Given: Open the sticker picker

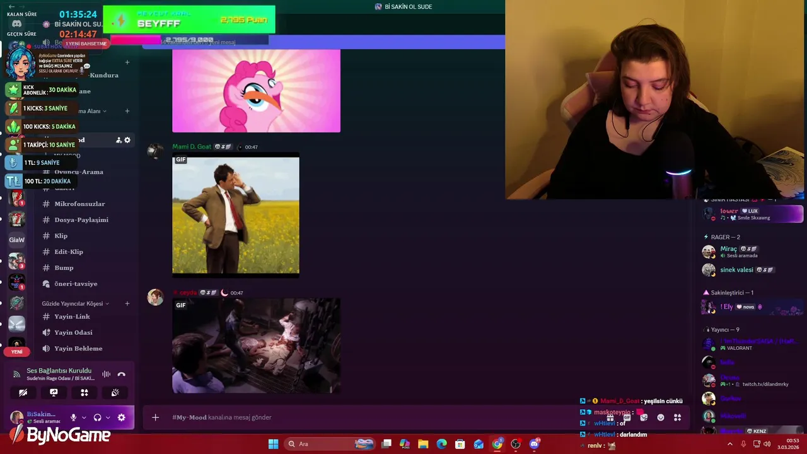Looking at the screenshot, I should [x=644, y=417].
